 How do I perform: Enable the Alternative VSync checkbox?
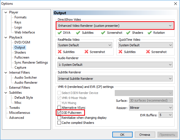pyautogui.click(x=59, y=108)
